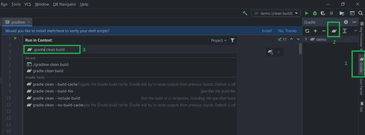The height and width of the screenshot is (135, 365).
Task: Go to previous highlighted problem arrow
Action: [292, 39]
